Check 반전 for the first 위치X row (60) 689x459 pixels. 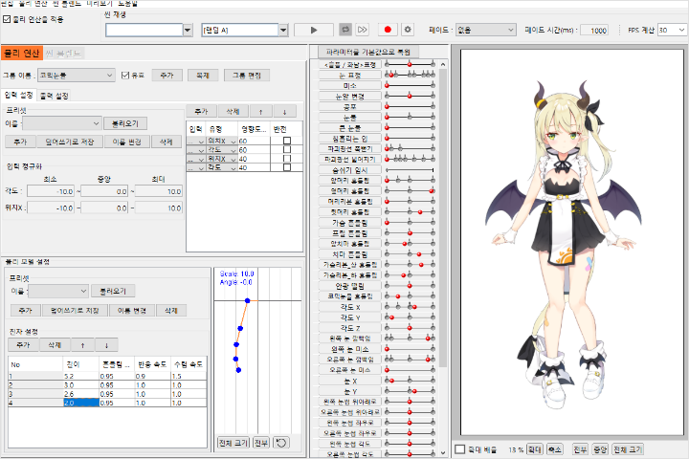pos(287,141)
